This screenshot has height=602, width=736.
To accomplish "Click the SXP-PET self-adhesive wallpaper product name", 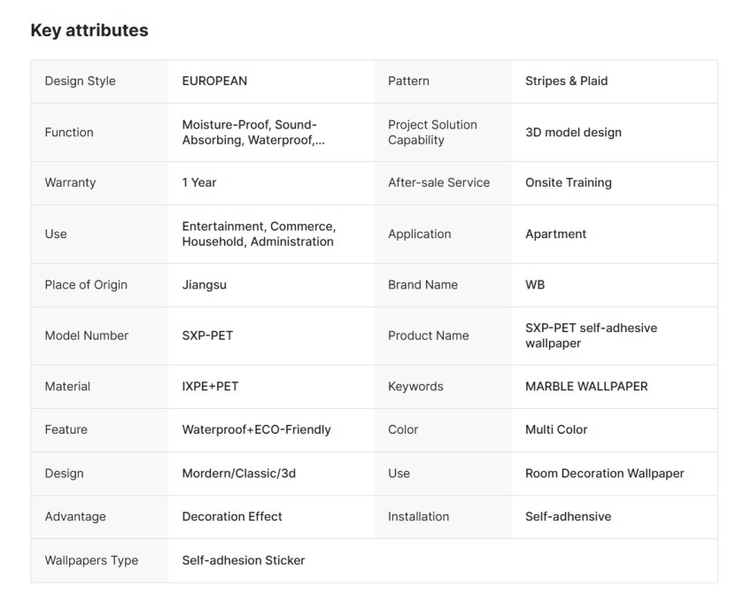I will point(591,336).
